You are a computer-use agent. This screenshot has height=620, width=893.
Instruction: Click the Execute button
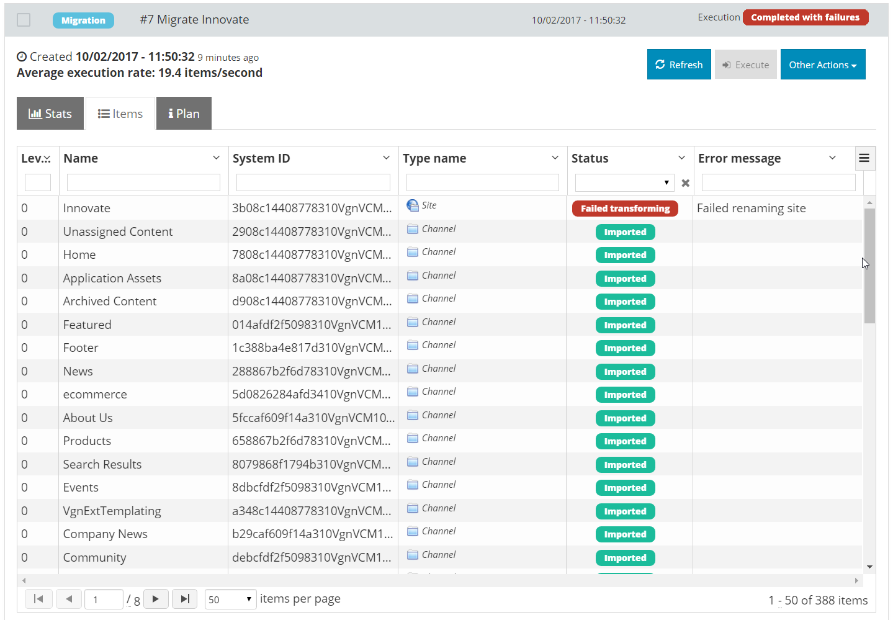tap(745, 65)
